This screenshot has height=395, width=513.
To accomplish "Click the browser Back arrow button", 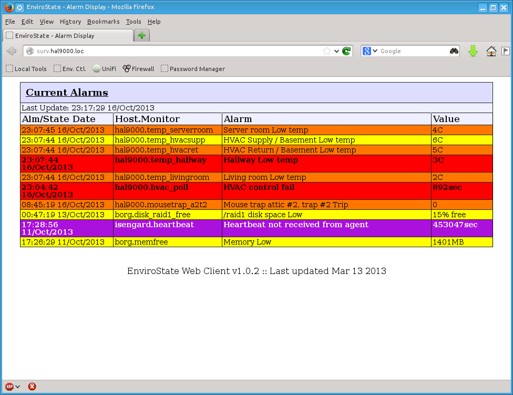I will [11, 51].
